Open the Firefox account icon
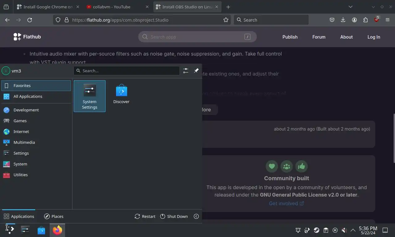Screen dimensions: 395x237 354,20
